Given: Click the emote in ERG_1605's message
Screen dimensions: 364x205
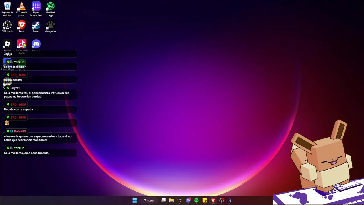Looking at the screenshot, I should [7, 123].
